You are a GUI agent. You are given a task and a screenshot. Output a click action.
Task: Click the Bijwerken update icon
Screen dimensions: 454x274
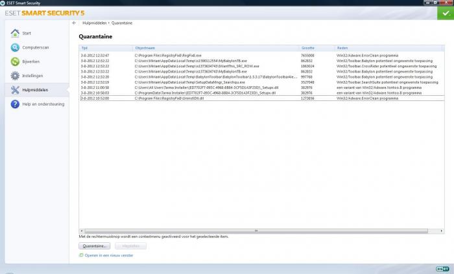point(15,62)
